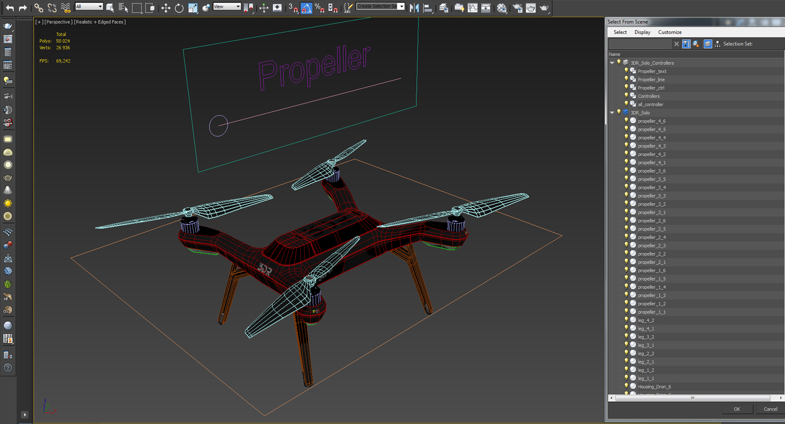The height and width of the screenshot is (424, 785).
Task: Toggle lightbulb visibility of 3DR_Solo layer
Action: click(618, 112)
